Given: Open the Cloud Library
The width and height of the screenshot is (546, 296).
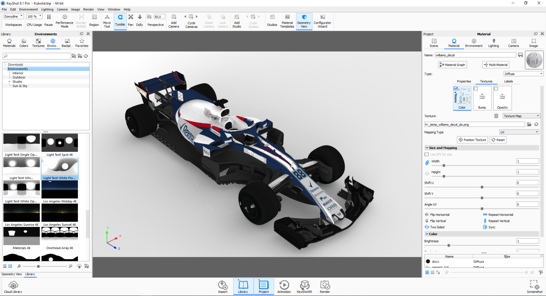Looking at the screenshot, I should [13, 287].
